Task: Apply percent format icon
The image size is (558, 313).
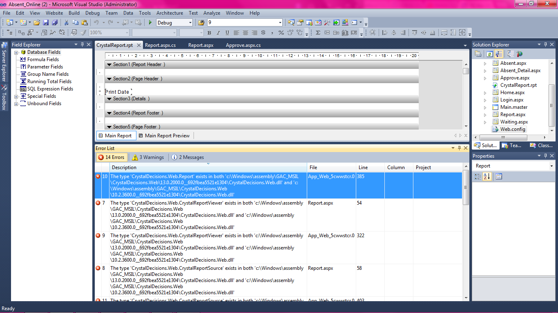Action: click(281, 33)
